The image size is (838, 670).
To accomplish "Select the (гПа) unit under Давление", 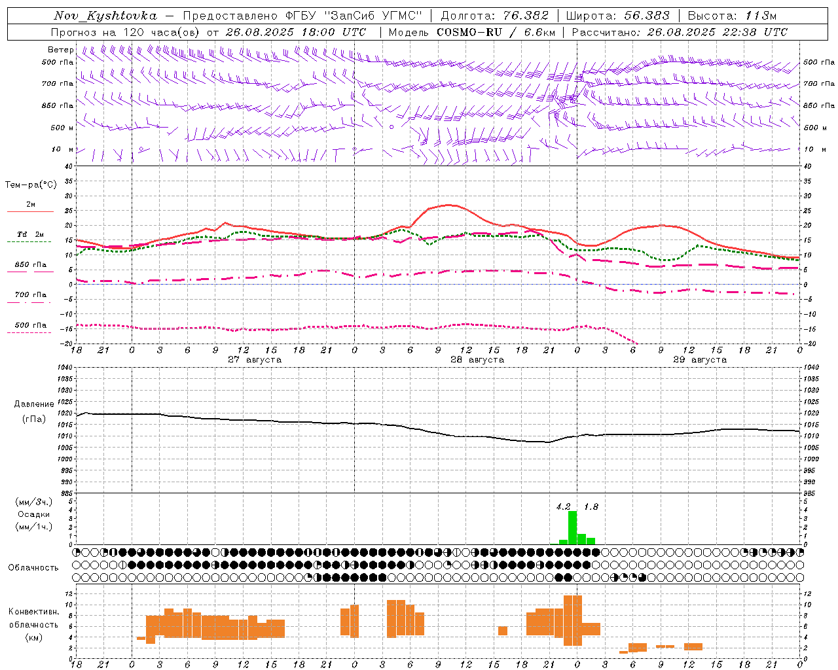I will [34, 419].
